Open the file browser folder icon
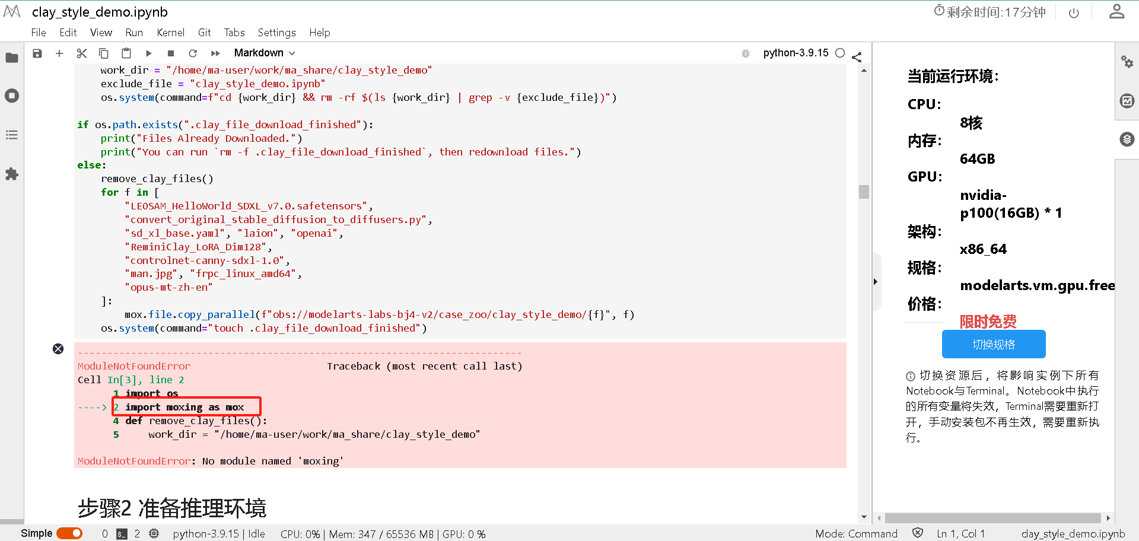Image resolution: width=1139 pixels, height=541 pixels. [12, 58]
